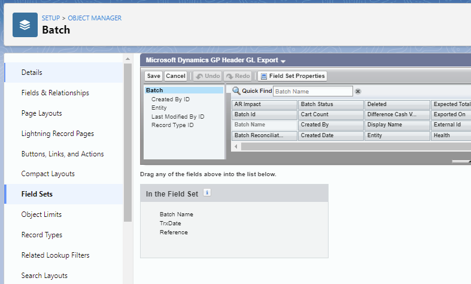Open the In the Field Set info icon
471x284 pixels.
pyautogui.click(x=207, y=192)
